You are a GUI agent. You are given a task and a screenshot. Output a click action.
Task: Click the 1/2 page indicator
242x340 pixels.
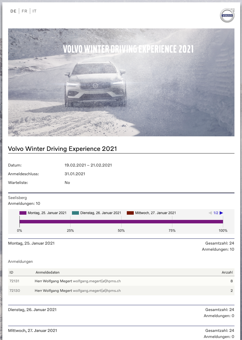pyautogui.click(x=216, y=213)
